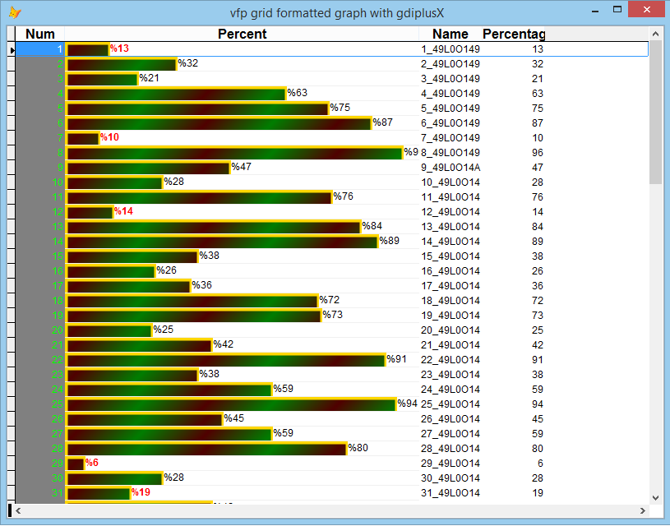Viewport: 670px width, 526px height.
Task: Click the Num column header
Action: pyautogui.click(x=39, y=34)
